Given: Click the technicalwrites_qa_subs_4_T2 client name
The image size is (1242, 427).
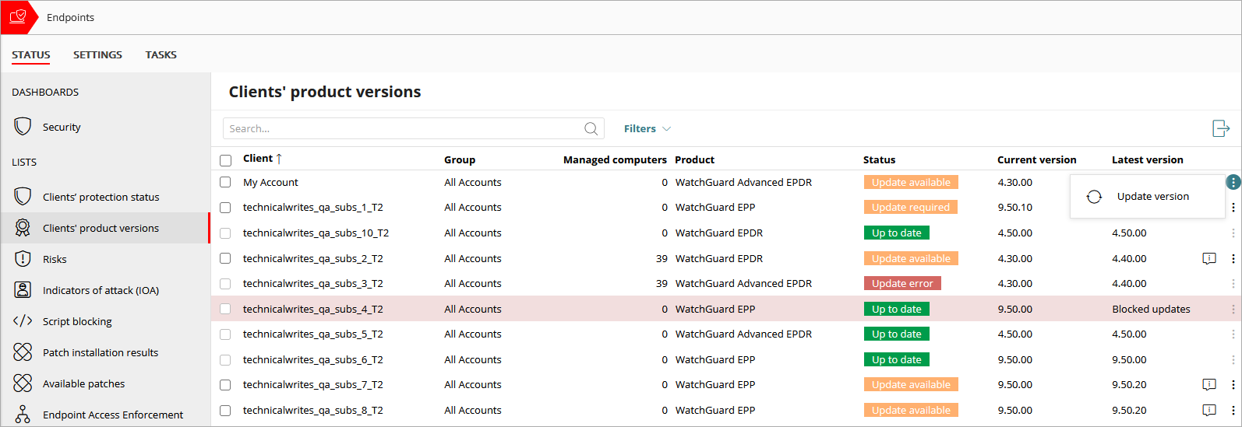Looking at the screenshot, I should pyautogui.click(x=312, y=309).
